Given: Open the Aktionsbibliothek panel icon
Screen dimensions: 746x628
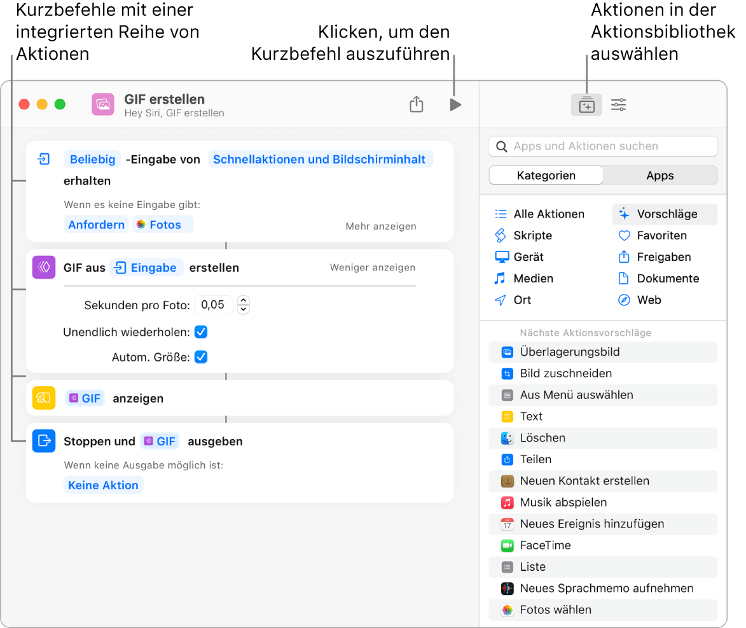Looking at the screenshot, I should click(x=586, y=104).
